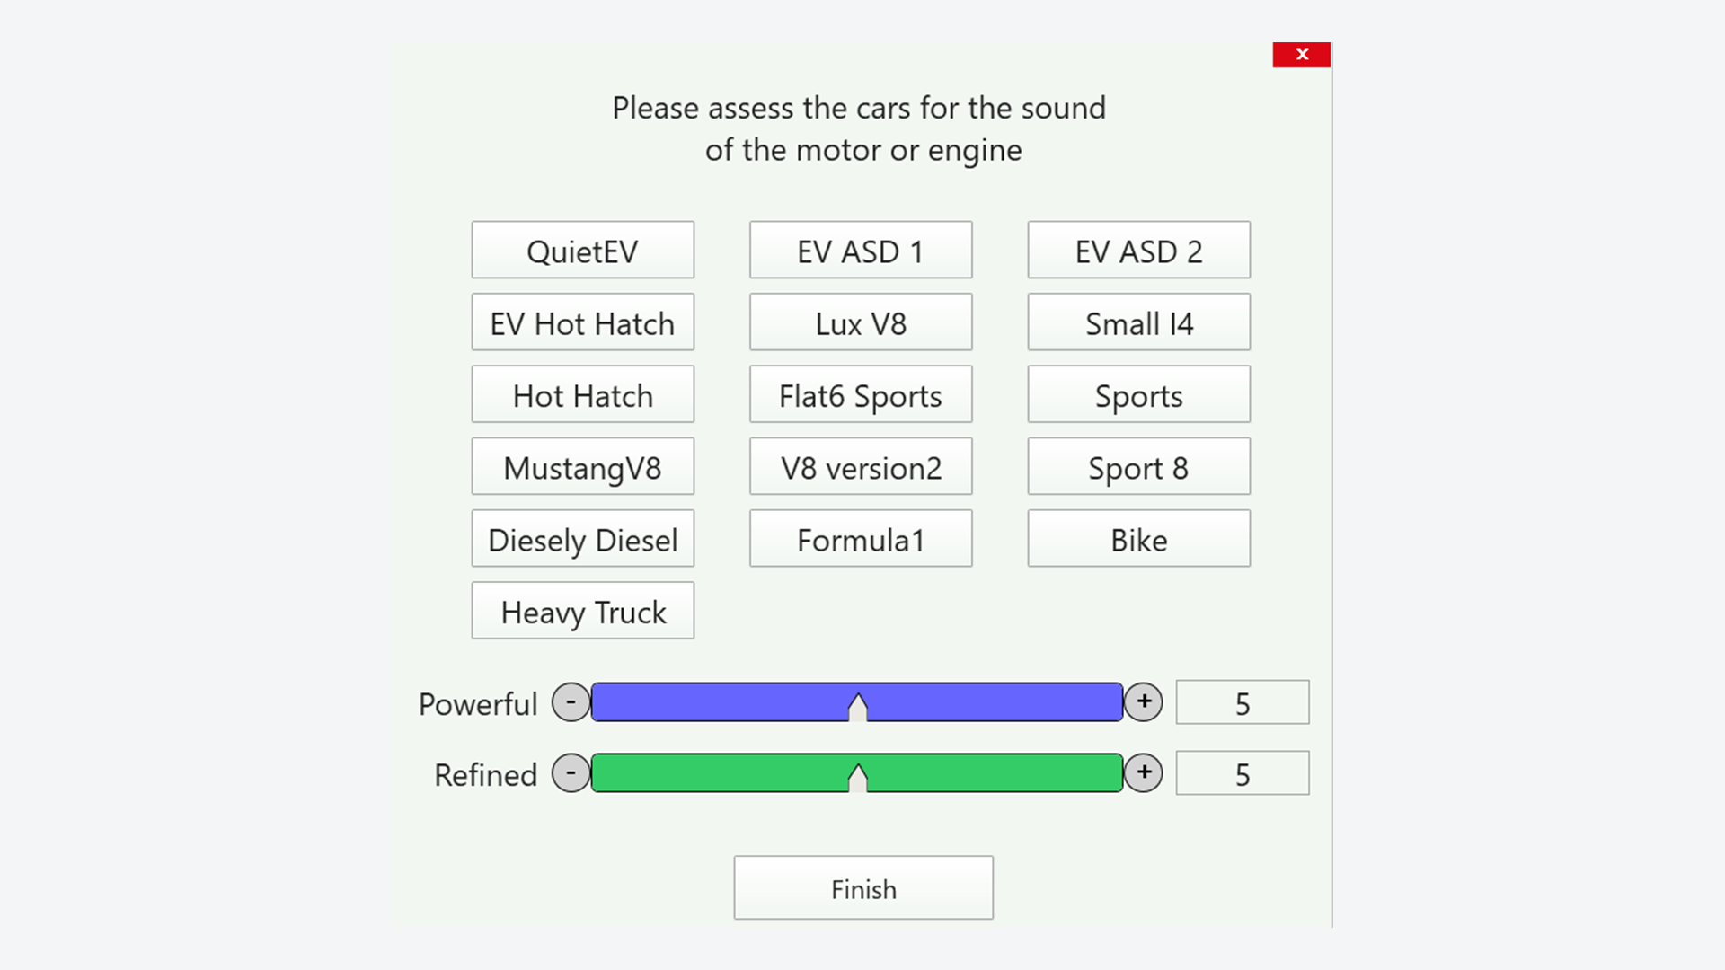Play the EV Hot Hatch sound
Viewport: 1725px width, 970px height.
[x=582, y=322]
